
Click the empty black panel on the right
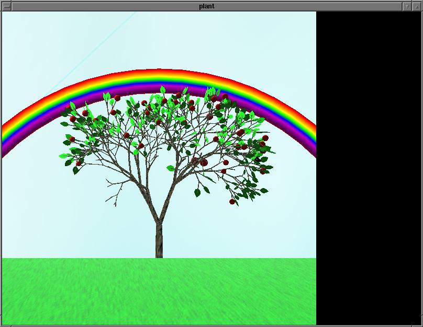coord(369,167)
